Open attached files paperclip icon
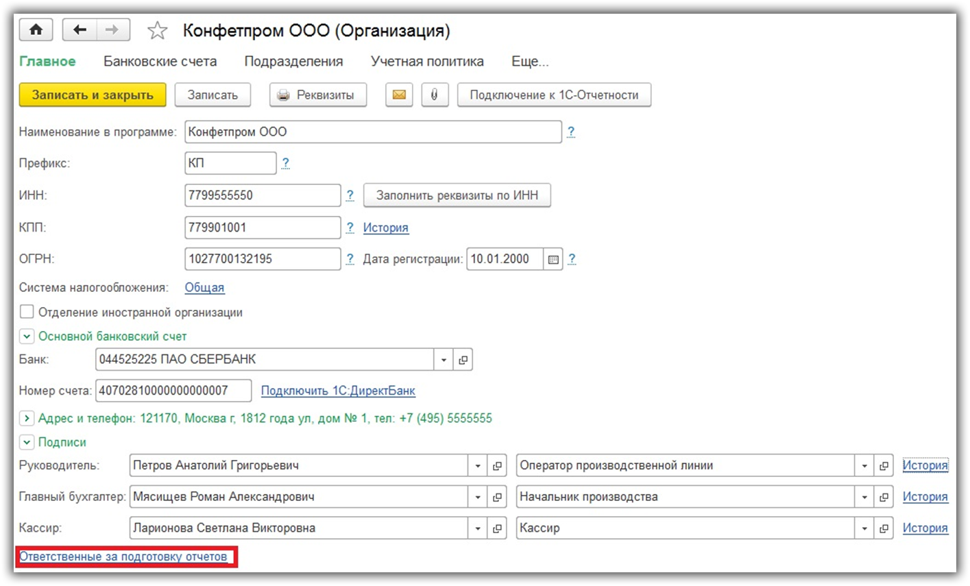The width and height of the screenshot is (970, 586). pyautogui.click(x=434, y=95)
